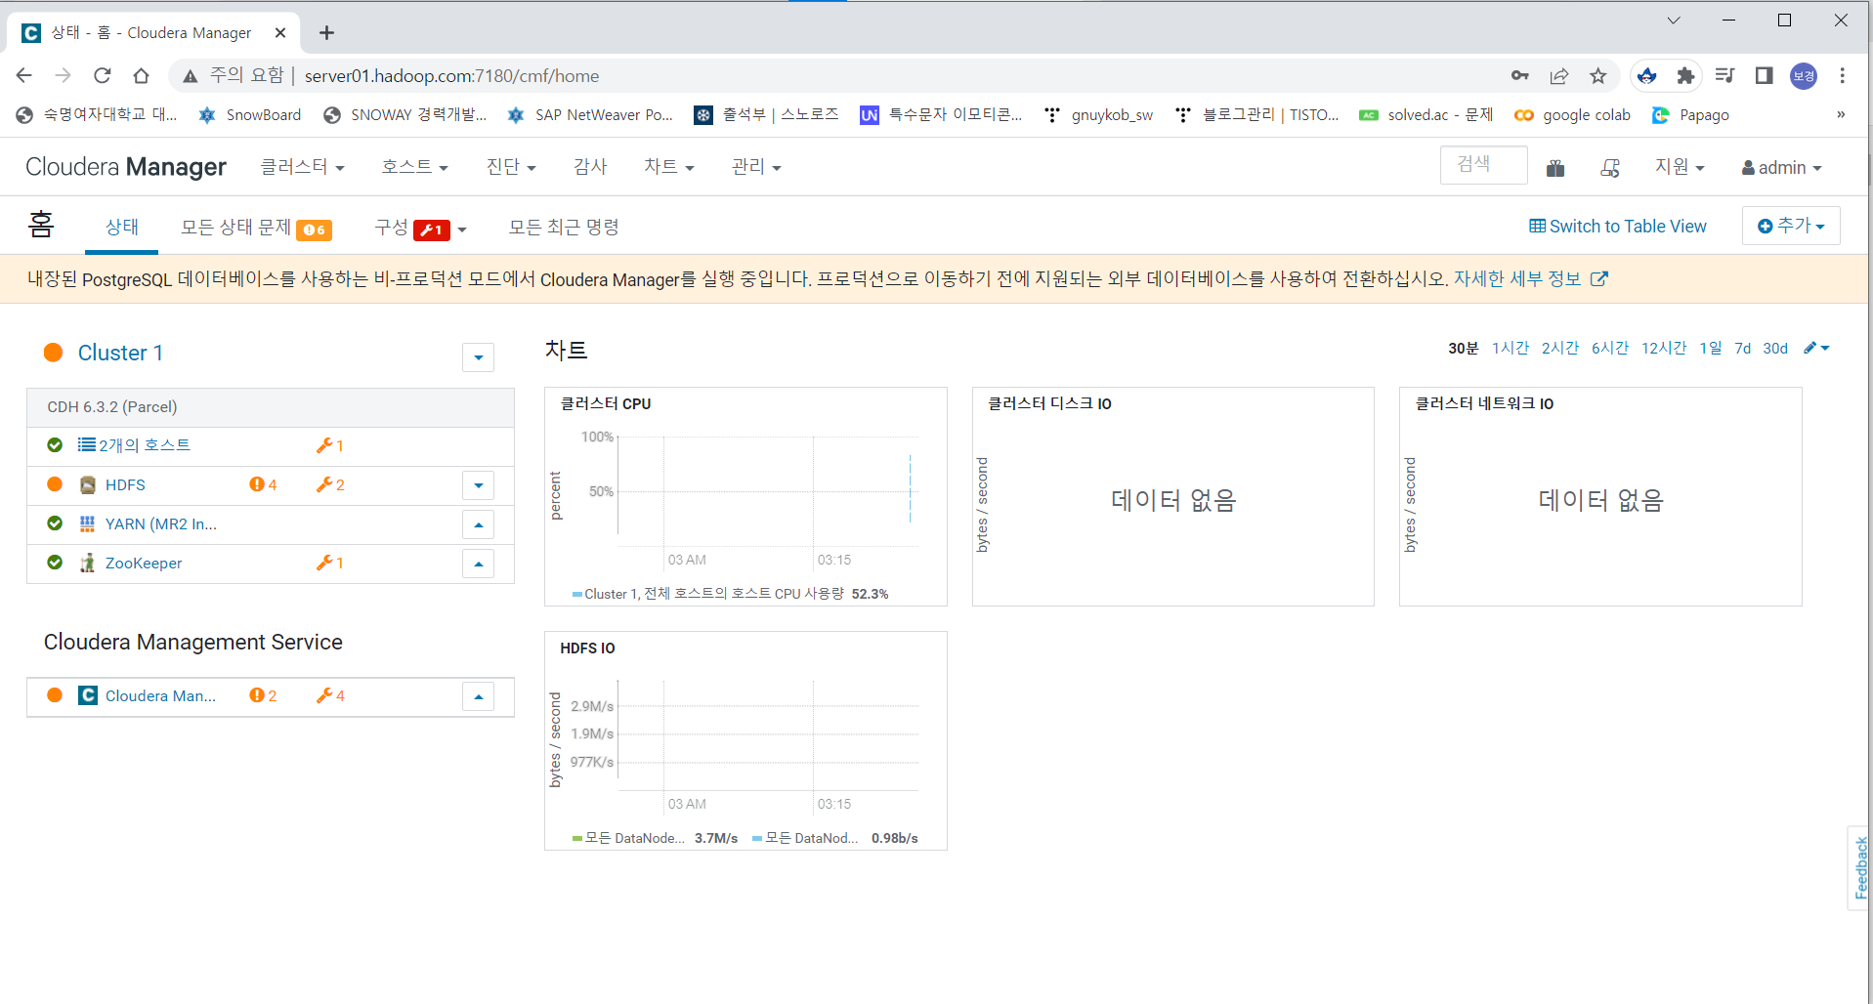Open the YARN actions dropdown arrow
This screenshot has width=1873, height=1004.
[x=478, y=524]
